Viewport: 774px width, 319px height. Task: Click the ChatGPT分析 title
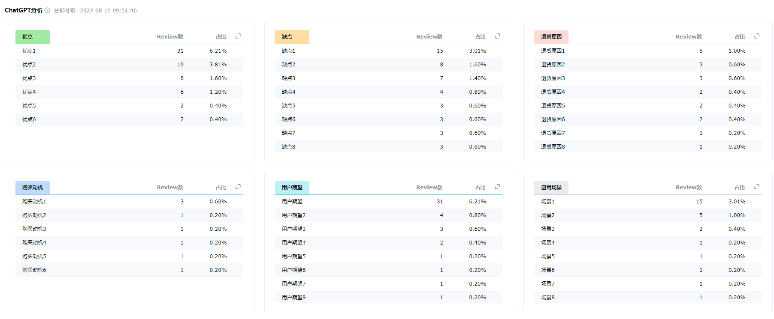24,10
